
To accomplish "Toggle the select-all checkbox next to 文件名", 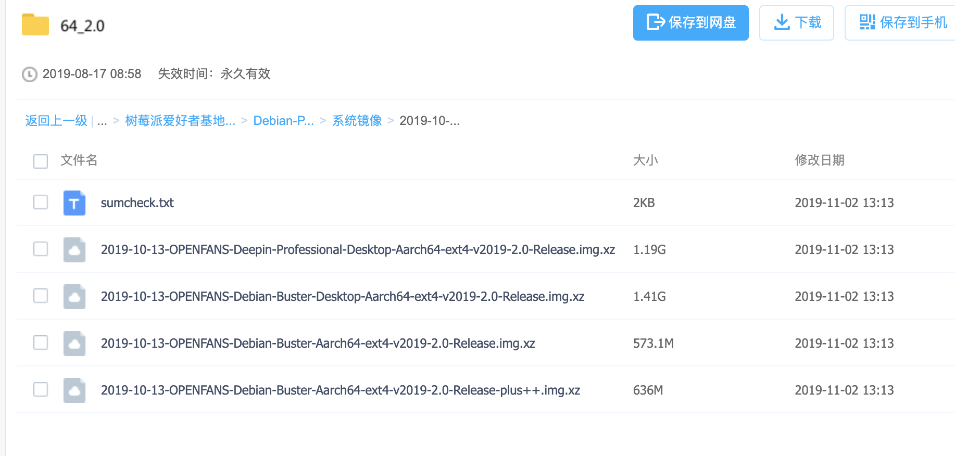I will click(41, 161).
